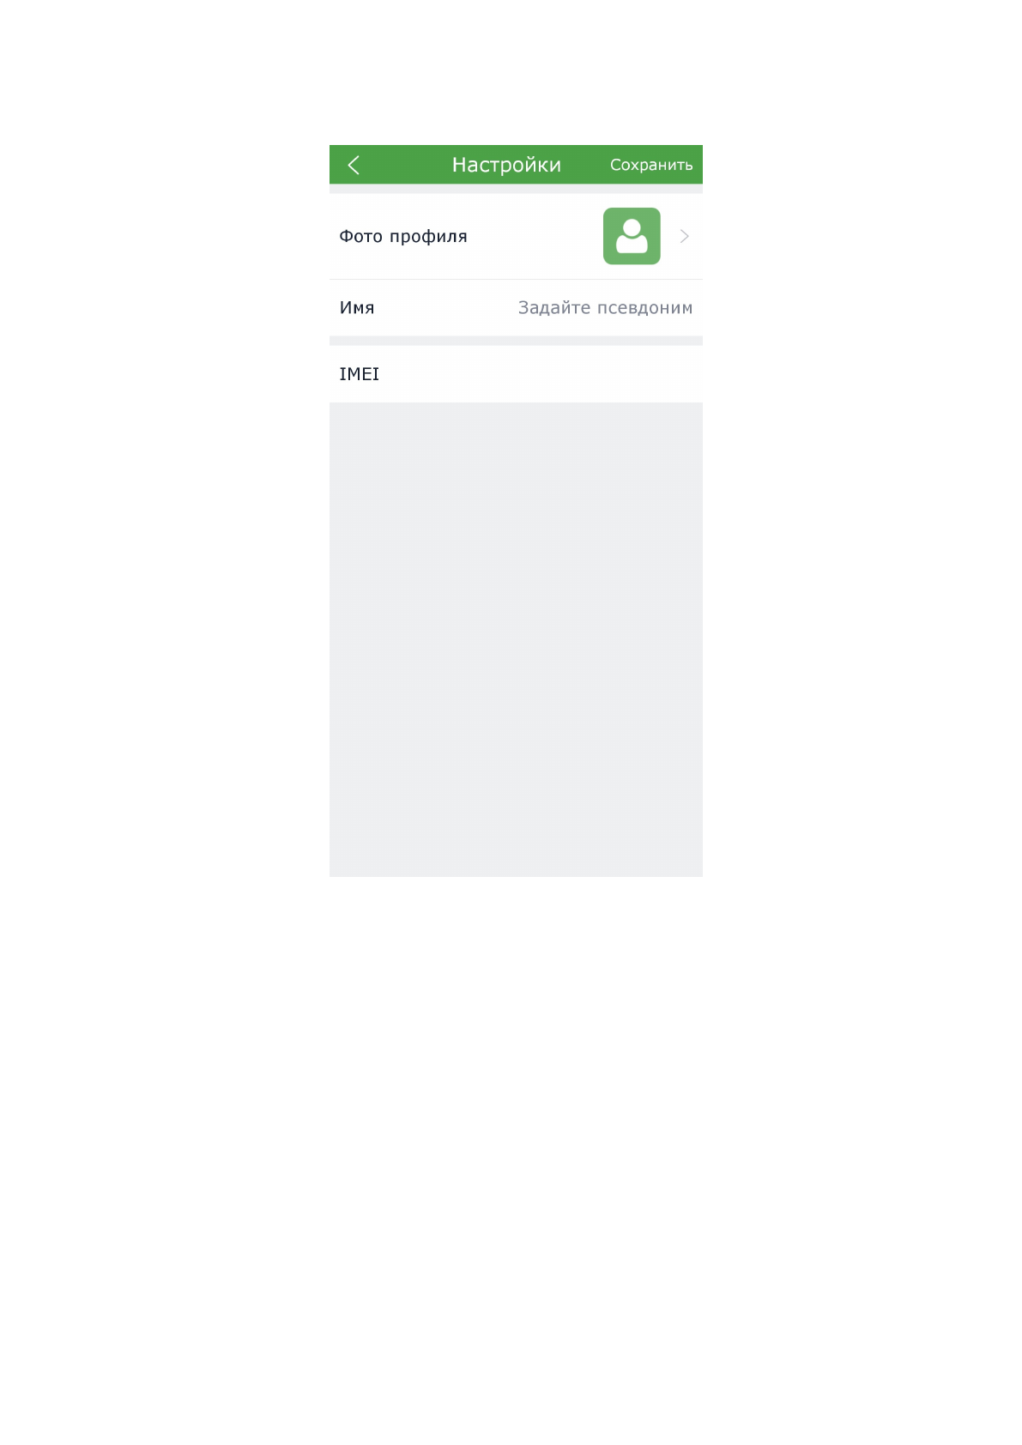Click the Имя label

[x=357, y=307]
